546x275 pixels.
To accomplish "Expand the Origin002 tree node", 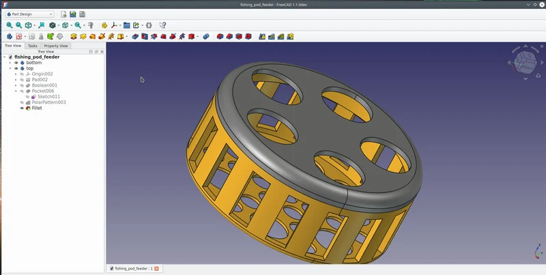I will 16,74.
